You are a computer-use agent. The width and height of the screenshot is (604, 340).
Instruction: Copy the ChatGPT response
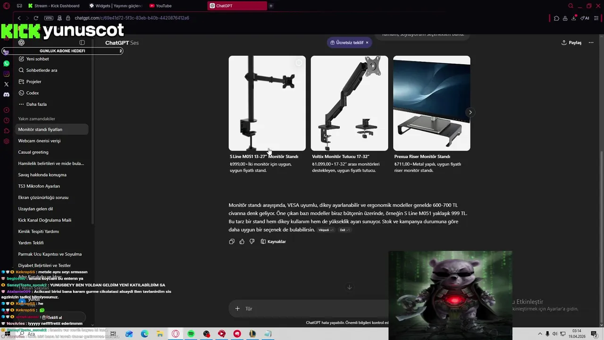point(232,241)
